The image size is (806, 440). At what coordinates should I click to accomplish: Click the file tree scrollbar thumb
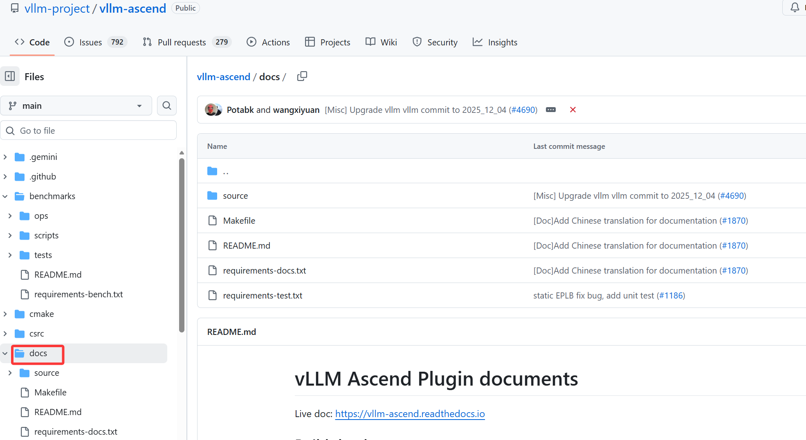pyautogui.click(x=182, y=245)
